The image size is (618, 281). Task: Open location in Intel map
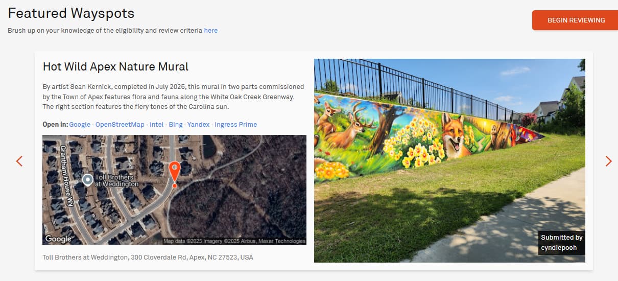point(156,125)
